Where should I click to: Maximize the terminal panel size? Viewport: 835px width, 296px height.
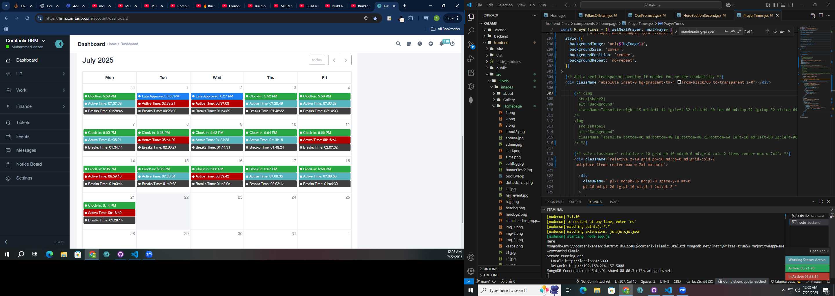point(821,202)
